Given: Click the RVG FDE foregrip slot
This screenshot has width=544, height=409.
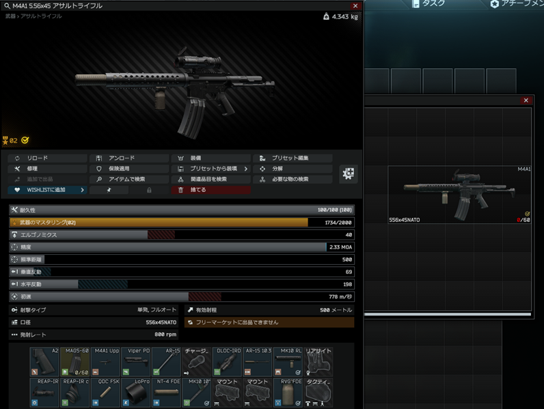Looking at the screenshot, I should (x=288, y=392).
